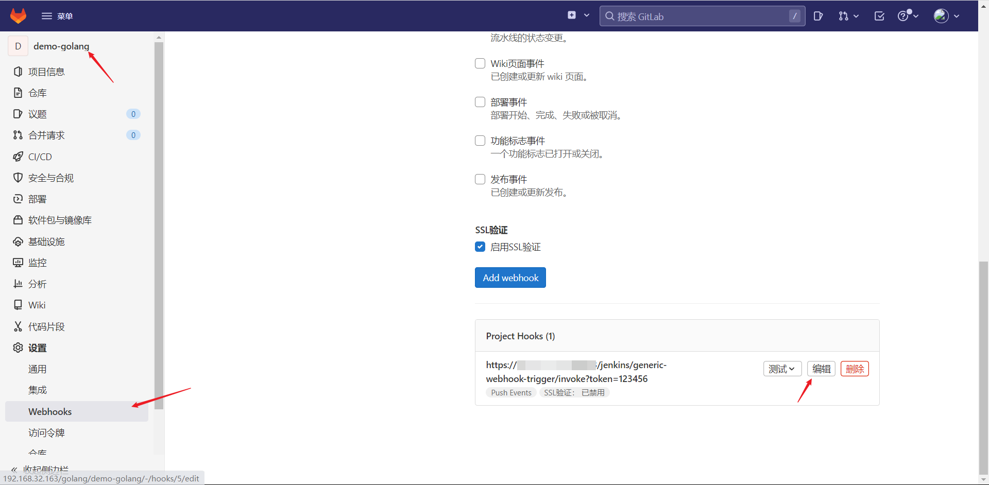Open the to-do list icon
The width and height of the screenshot is (989, 485).
(879, 16)
